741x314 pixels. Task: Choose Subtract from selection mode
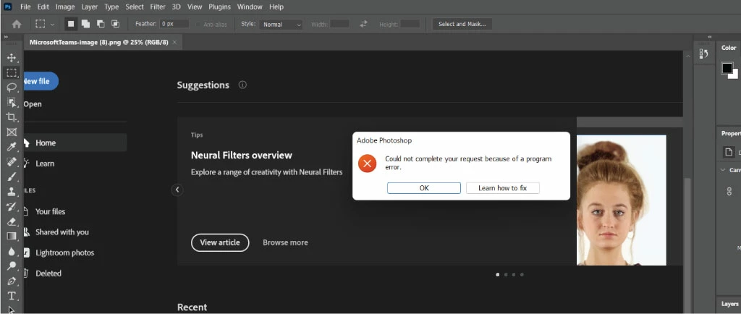[x=100, y=24]
